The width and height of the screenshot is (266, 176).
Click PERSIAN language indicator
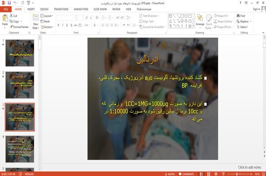click(x=29, y=174)
